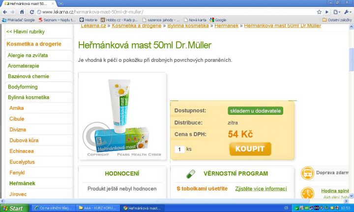Click Bylinná kosmetika breadcrumb link
The width and height of the screenshot is (354, 212).
point(188,26)
